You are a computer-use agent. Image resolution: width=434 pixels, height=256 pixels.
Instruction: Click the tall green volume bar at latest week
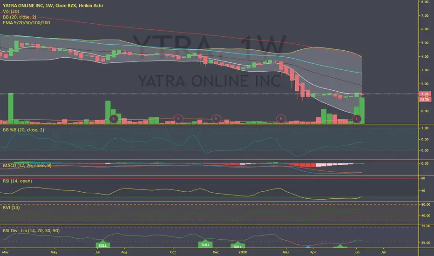click(362, 110)
